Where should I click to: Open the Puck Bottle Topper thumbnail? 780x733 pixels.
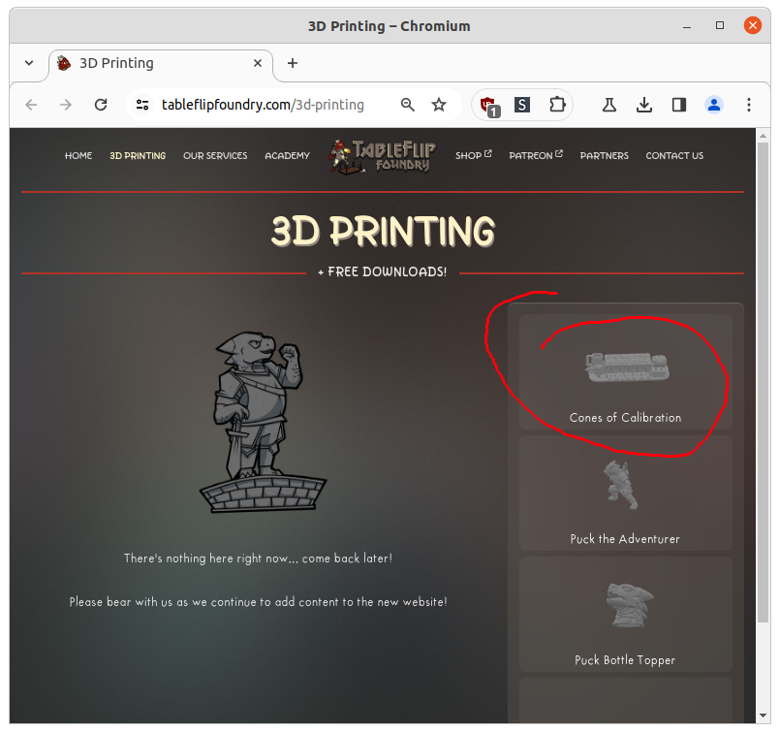(629, 605)
